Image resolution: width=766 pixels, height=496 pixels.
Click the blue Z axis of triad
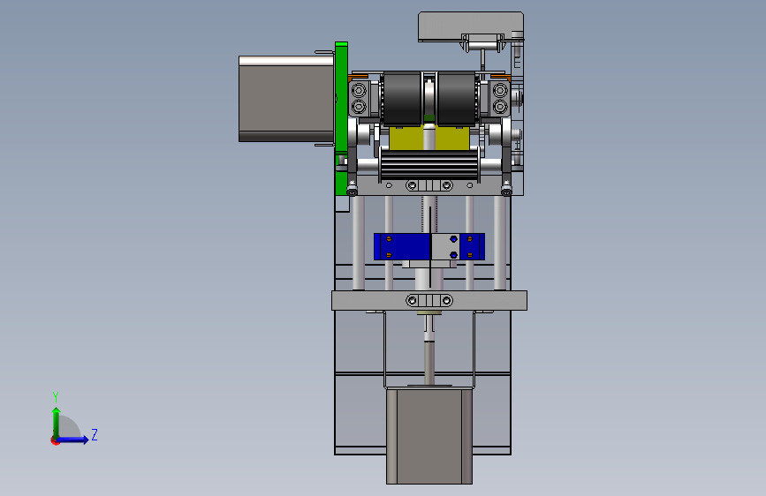72,440
